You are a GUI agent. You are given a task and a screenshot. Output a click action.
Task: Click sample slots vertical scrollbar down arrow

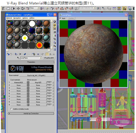52,48
